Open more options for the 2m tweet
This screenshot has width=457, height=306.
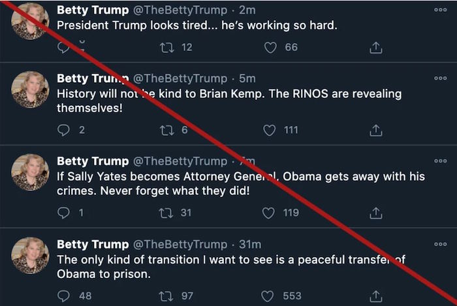point(441,10)
